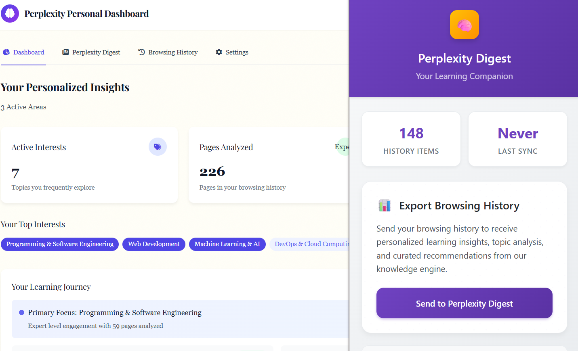Select the Web Development interest tag
The image size is (578, 351).
point(154,244)
